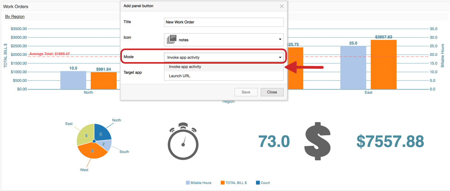Select Launch URL option

tap(179, 76)
